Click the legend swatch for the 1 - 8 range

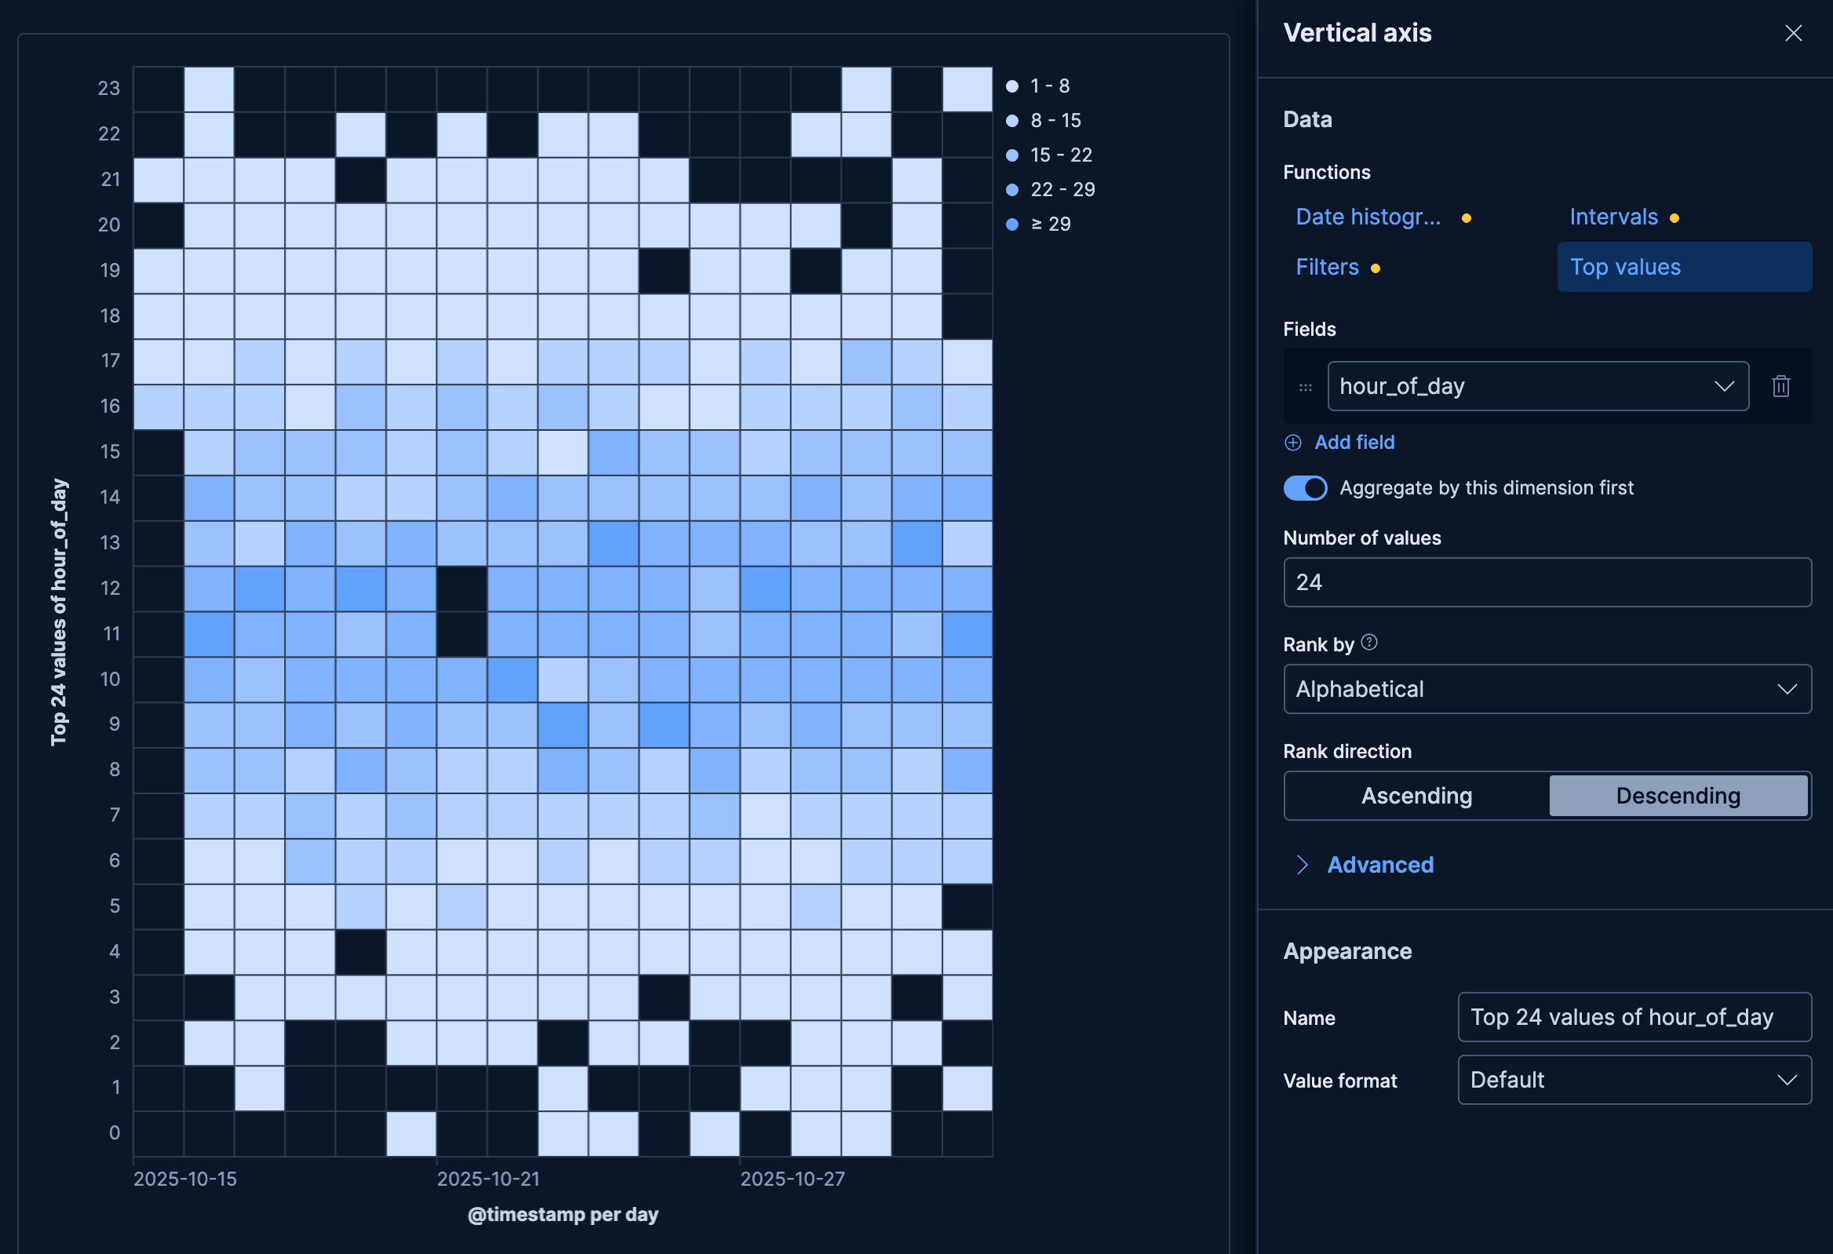[1013, 86]
